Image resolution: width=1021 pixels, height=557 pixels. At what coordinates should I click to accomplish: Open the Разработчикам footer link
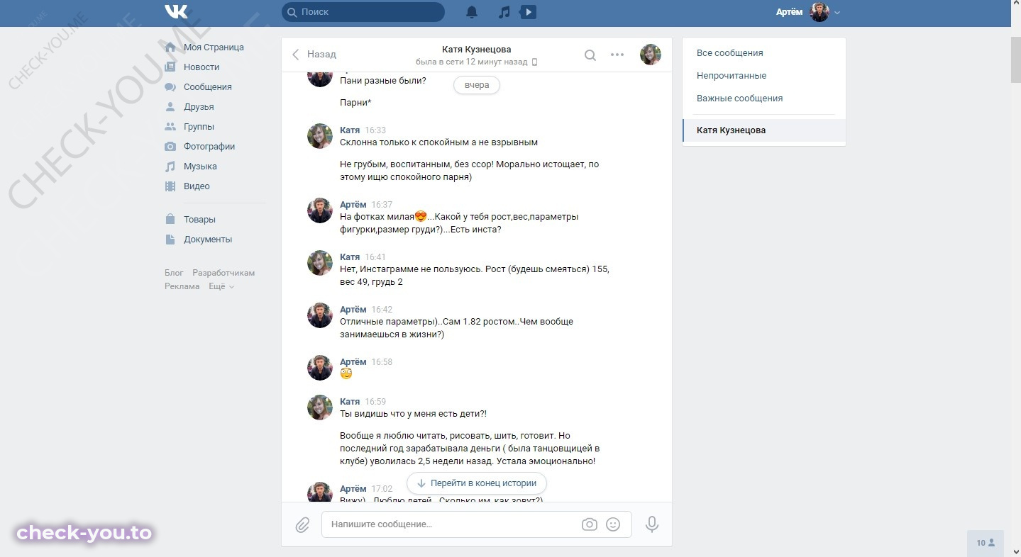(x=223, y=273)
